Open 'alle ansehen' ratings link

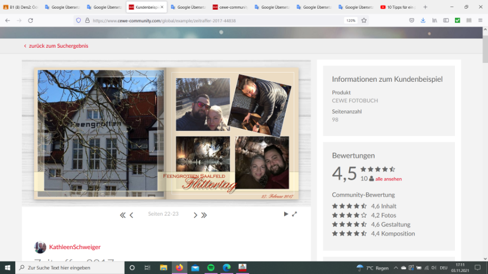(388, 179)
